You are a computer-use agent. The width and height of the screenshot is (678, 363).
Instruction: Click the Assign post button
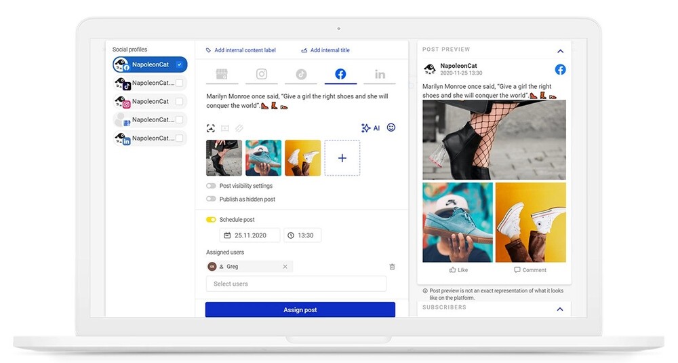(x=300, y=310)
